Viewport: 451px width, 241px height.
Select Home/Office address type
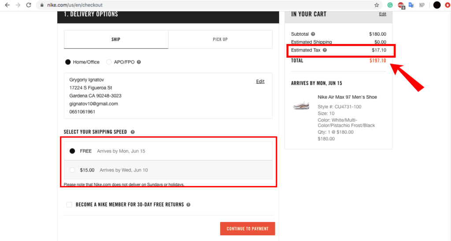tap(68, 62)
